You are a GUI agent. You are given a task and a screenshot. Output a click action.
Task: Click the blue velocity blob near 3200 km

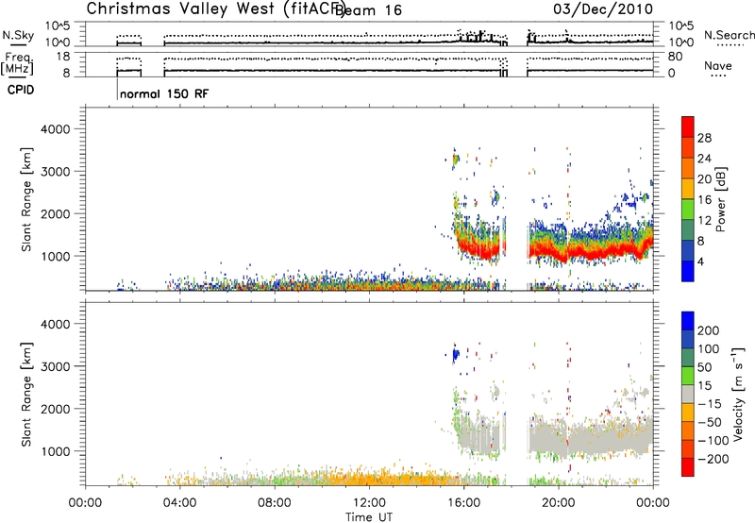455,356
